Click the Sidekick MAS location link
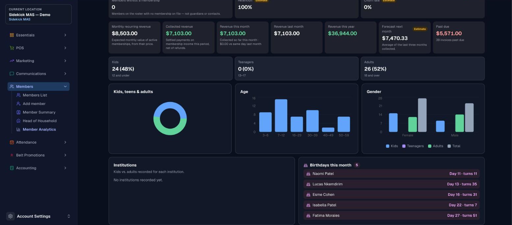 [19, 19]
